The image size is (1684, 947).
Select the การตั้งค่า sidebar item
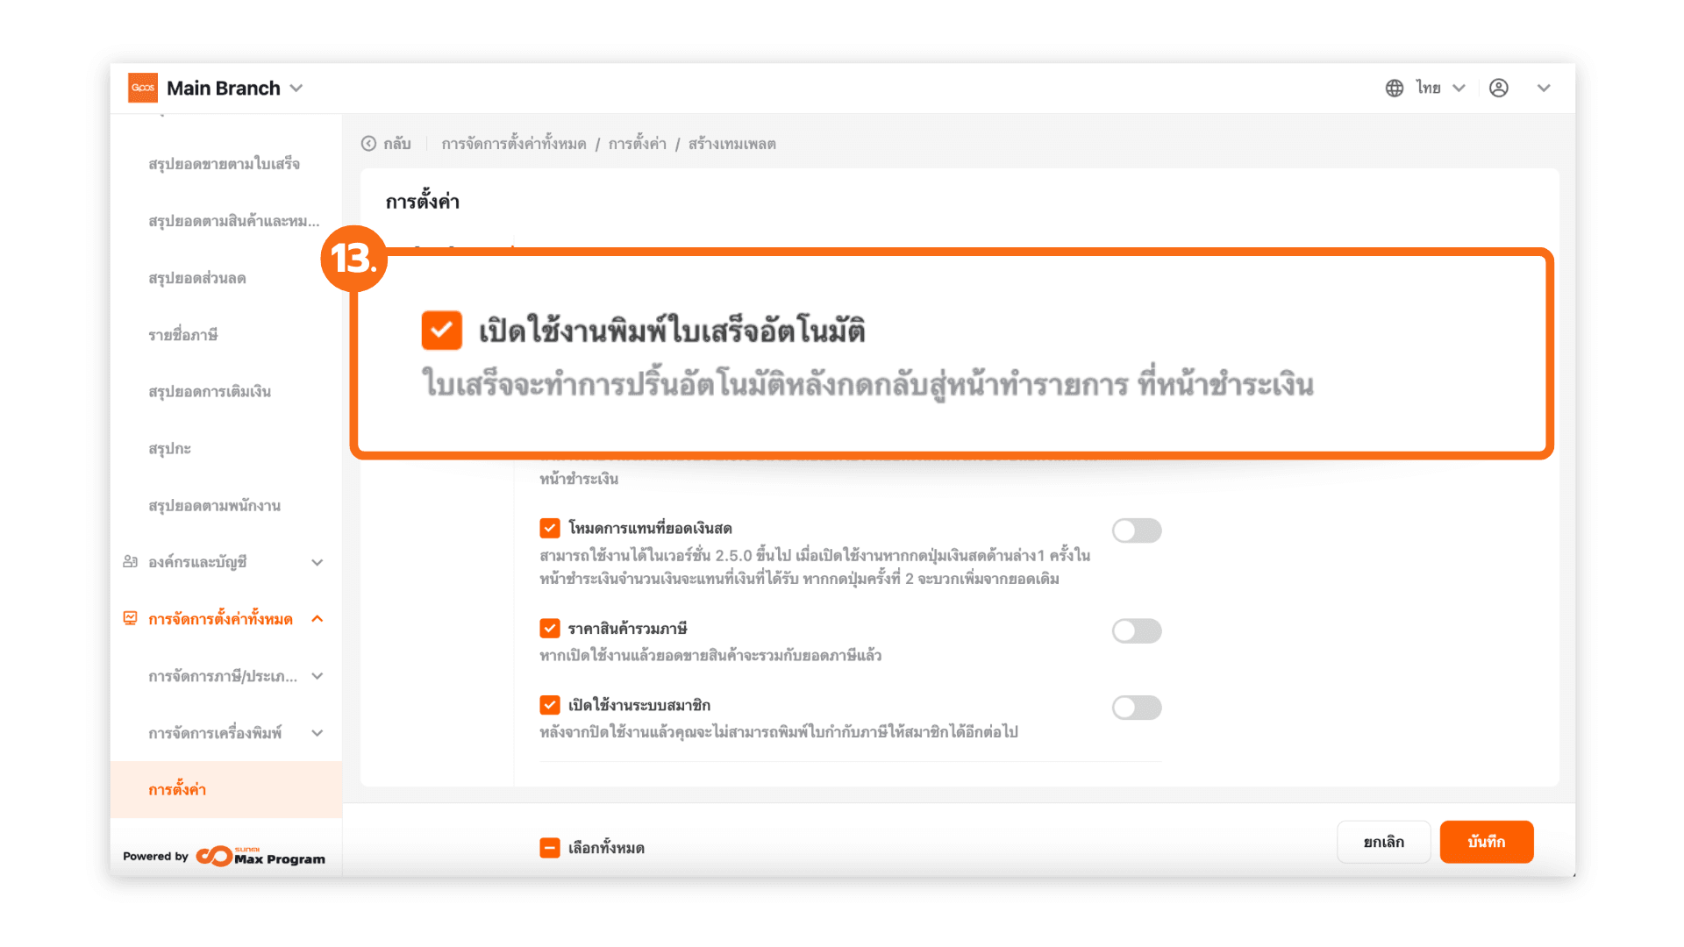[177, 790]
